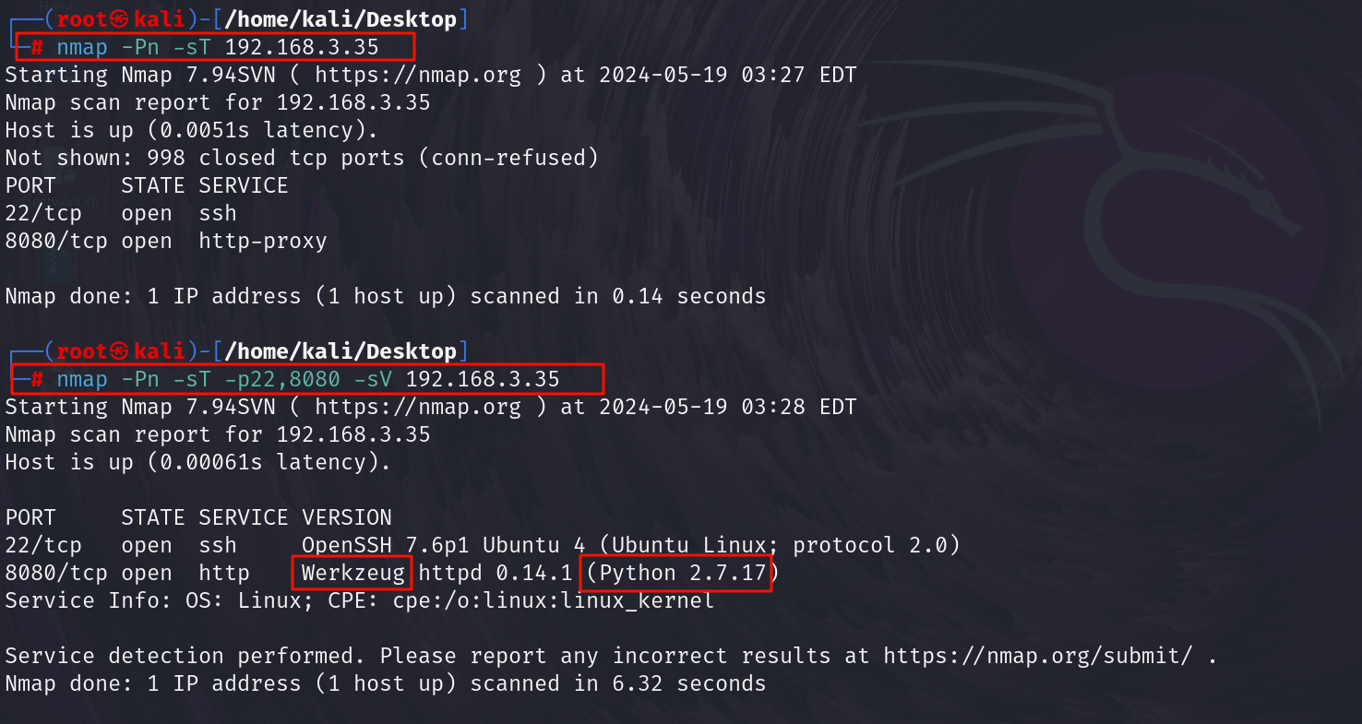Click the first /home/kali/Desktop path

tap(340, 19)
